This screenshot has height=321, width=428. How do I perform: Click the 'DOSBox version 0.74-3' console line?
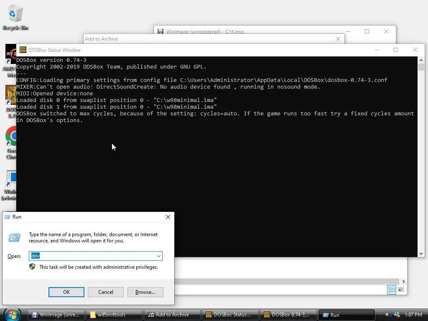(x=51, y=60)
